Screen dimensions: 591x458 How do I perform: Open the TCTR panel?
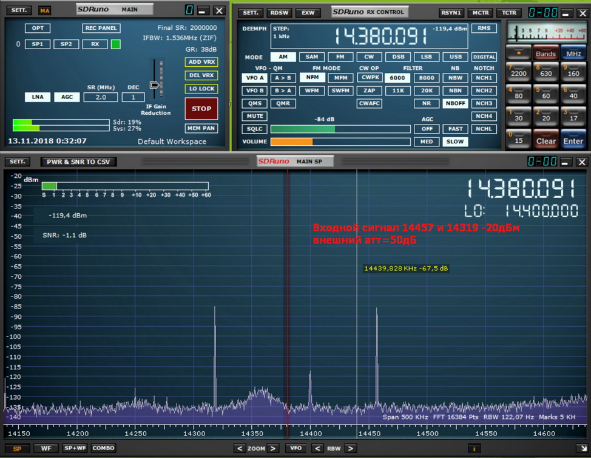(x=509, y=13)
